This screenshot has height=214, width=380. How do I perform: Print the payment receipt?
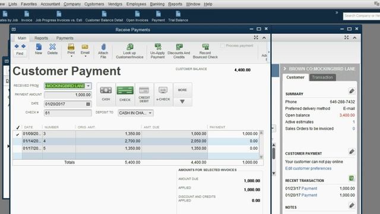tap(71, 49)
